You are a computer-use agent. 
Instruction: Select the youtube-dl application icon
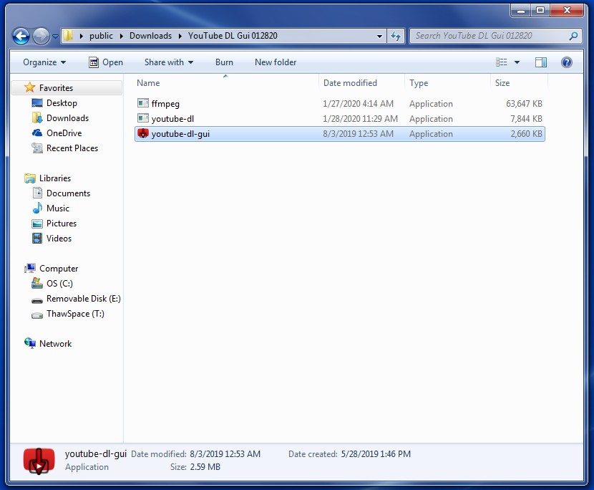pos(143,118)
